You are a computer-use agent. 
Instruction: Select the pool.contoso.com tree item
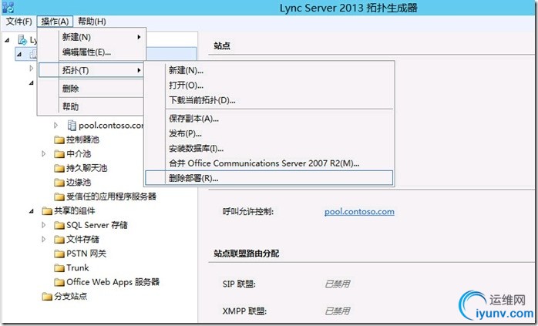(111, 126)
